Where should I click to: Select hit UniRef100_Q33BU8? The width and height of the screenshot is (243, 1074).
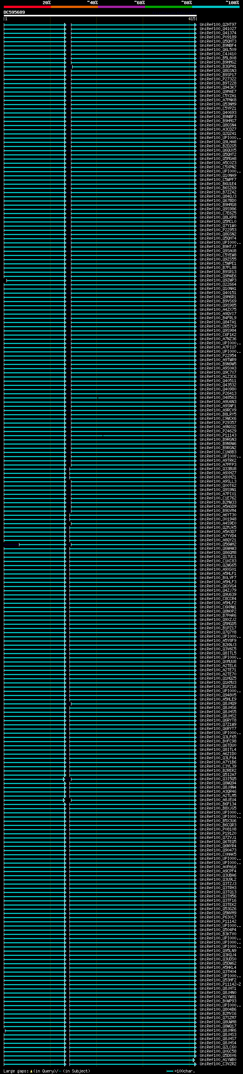218,469
